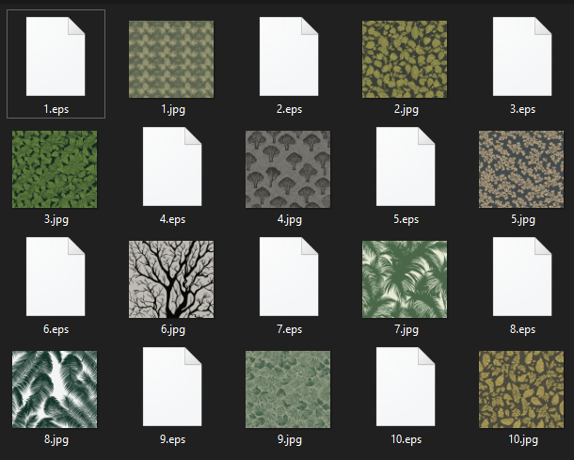Click the file name label 10.jpg
The image size is (574, 460).
(523, 439)
